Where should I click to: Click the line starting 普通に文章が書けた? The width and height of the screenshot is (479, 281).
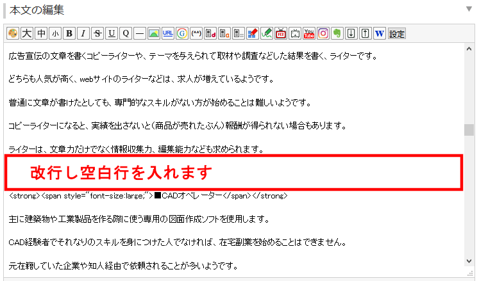click(160, 102)
